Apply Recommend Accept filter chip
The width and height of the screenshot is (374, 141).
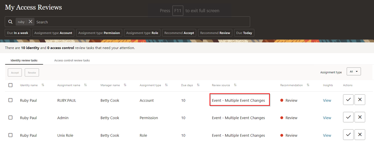click(x=179, y=33)
